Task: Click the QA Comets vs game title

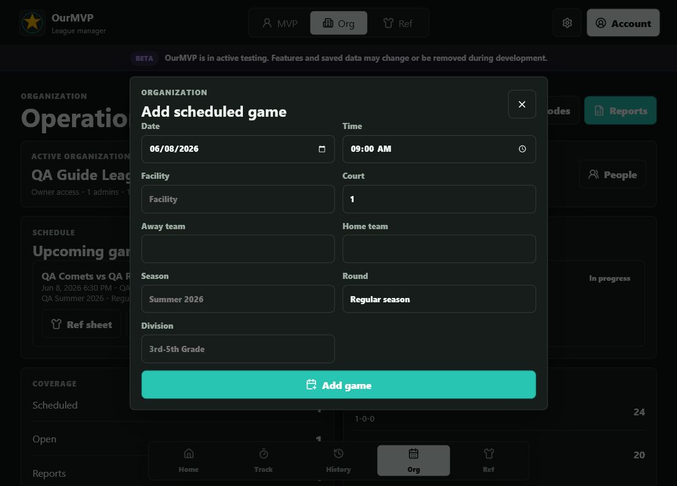Action: [x=85, y=276]
